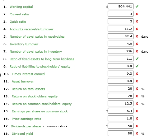Click the green checkmark next to Working capital
154x136 pixels.
click(137, 6)
